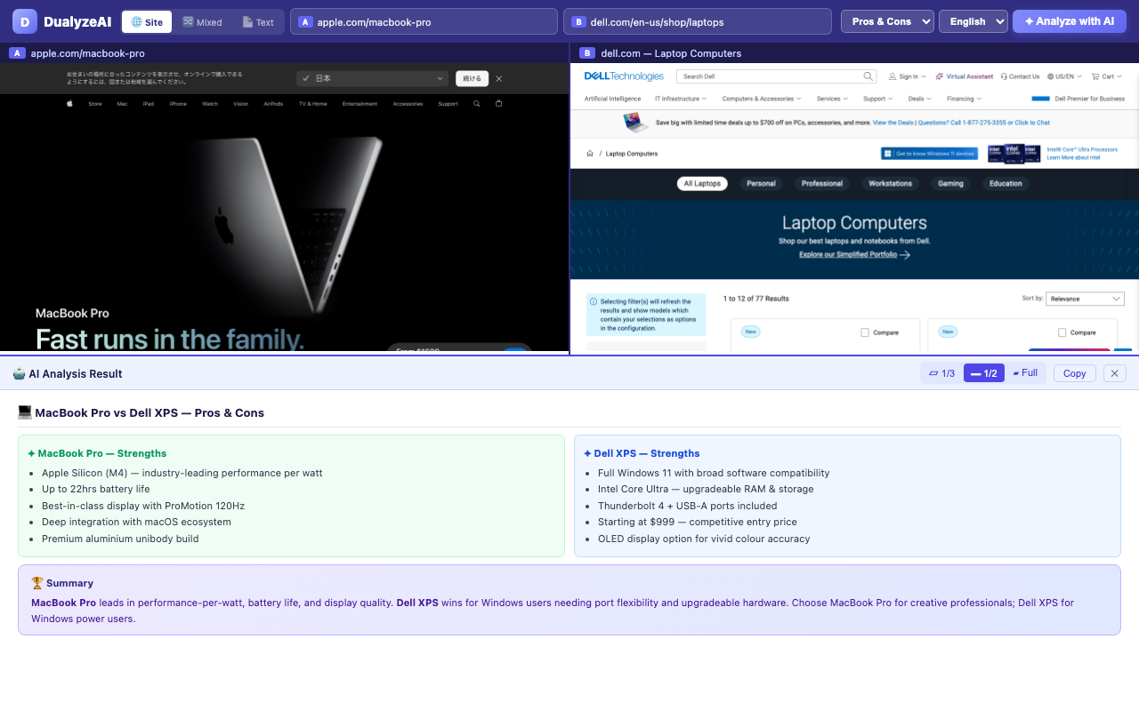This screenshot has width=1139, height=711.
Task: Click the site B URL field dell.com/en-us/shop/laptops
Action: (x=698, y=21)
